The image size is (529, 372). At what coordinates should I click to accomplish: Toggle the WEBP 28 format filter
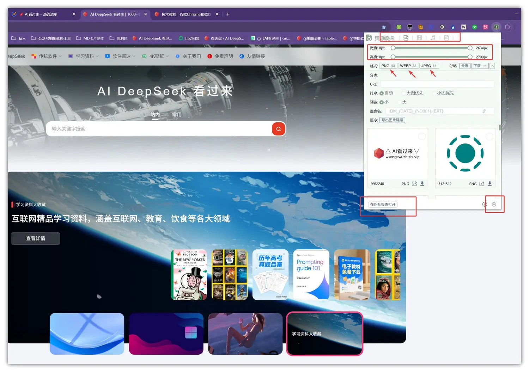pos(408,66)
